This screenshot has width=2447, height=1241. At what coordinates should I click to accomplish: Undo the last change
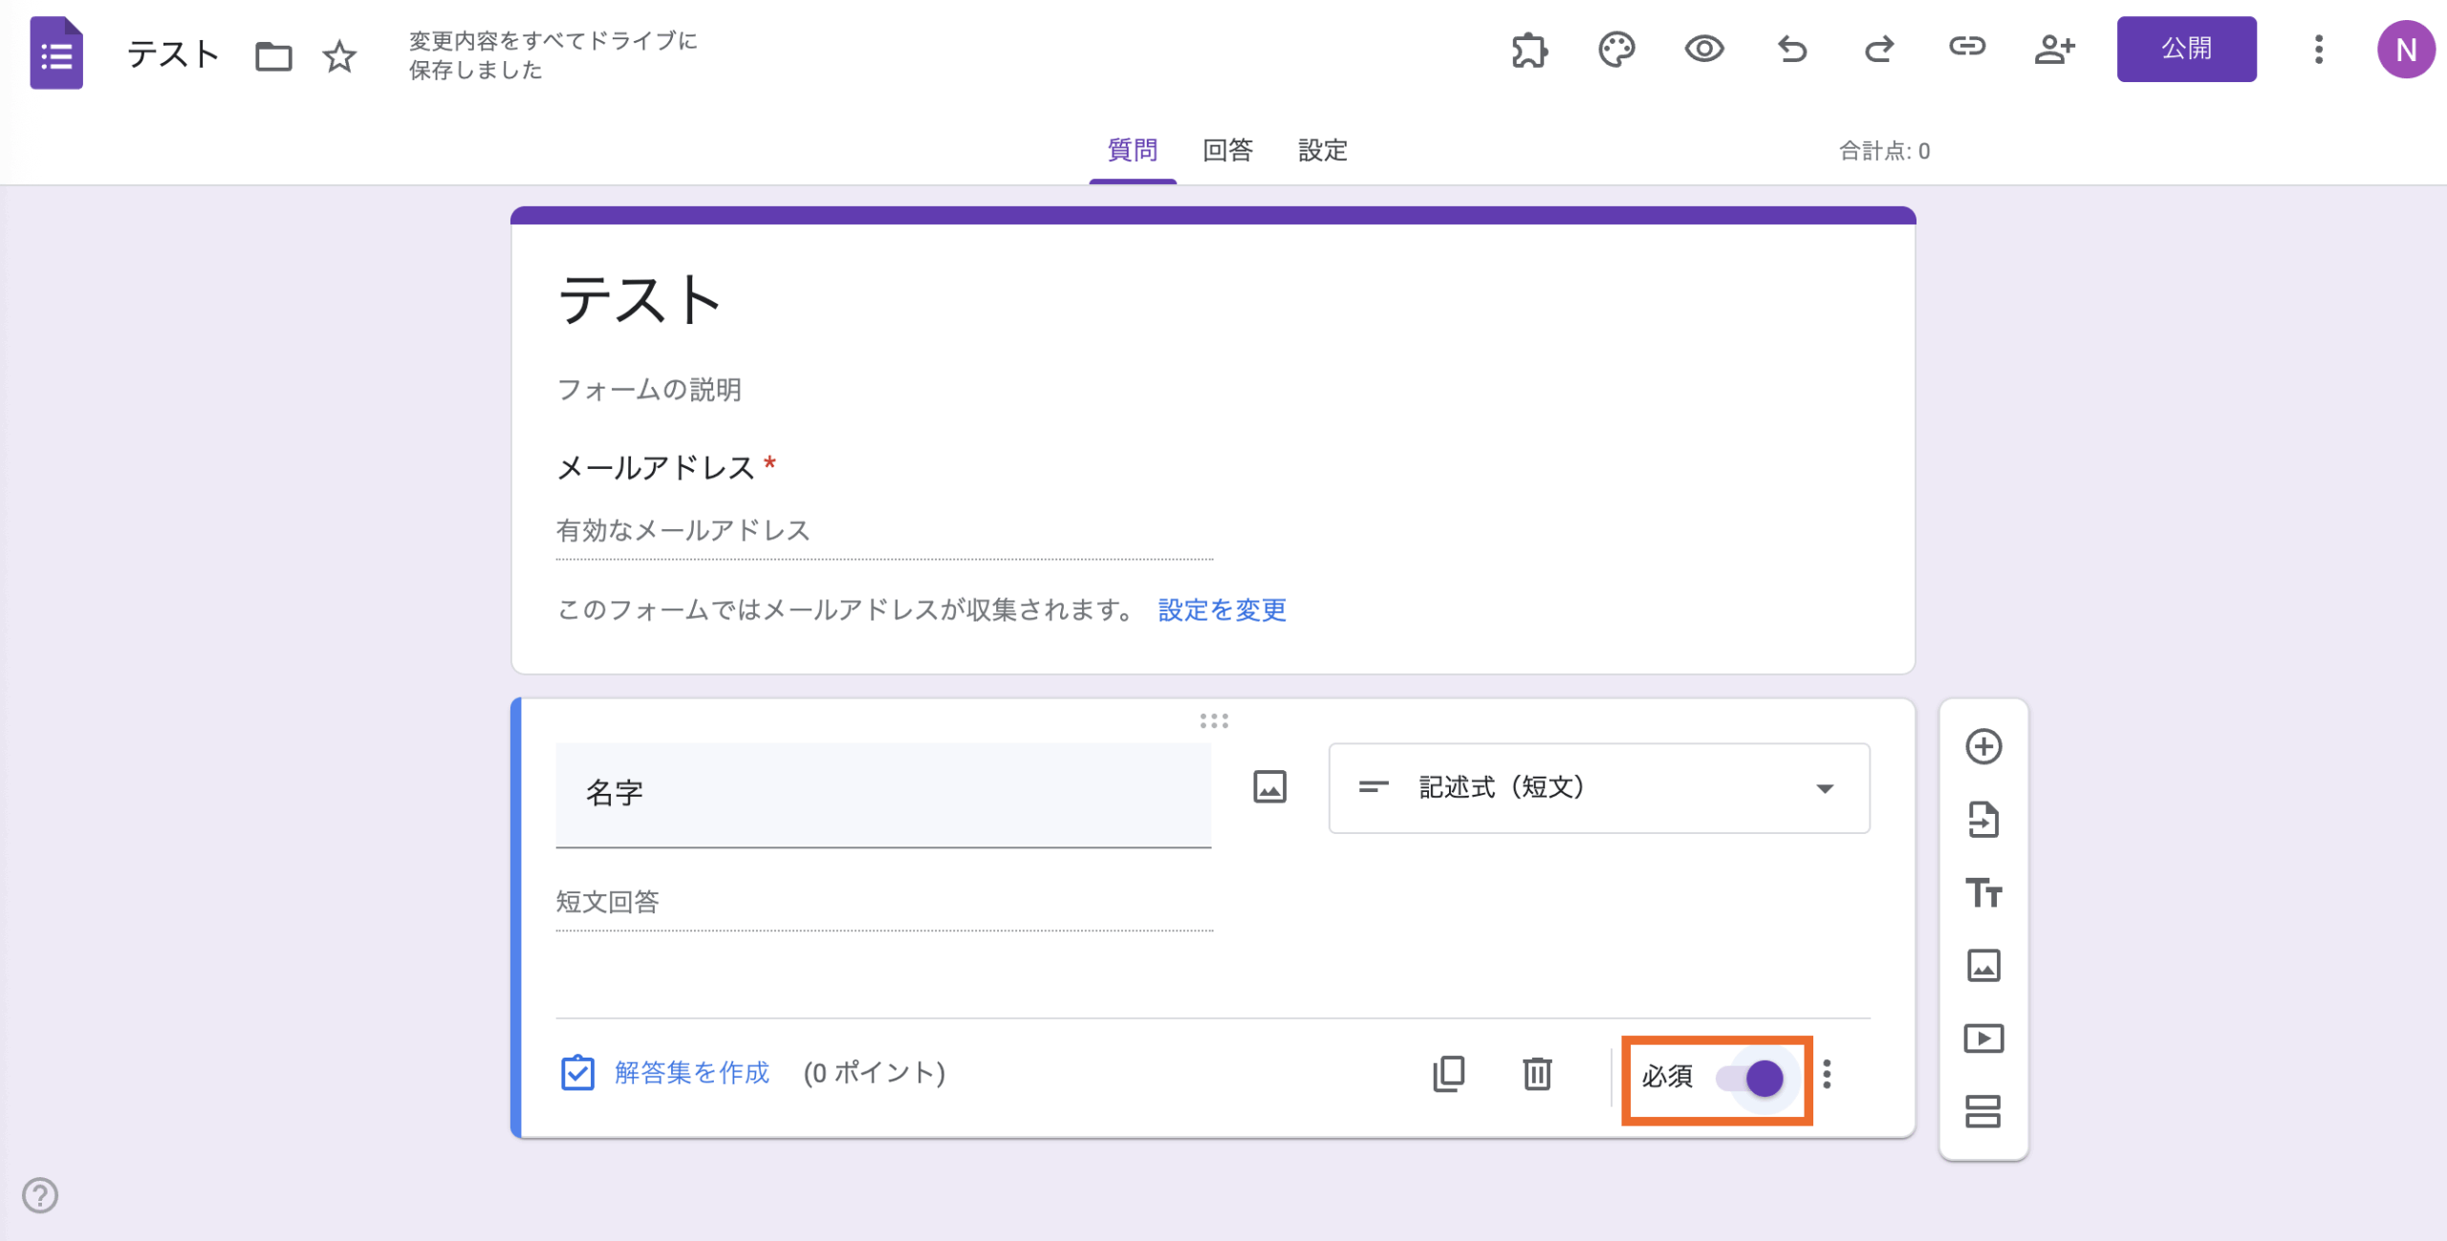[1793, 51]
